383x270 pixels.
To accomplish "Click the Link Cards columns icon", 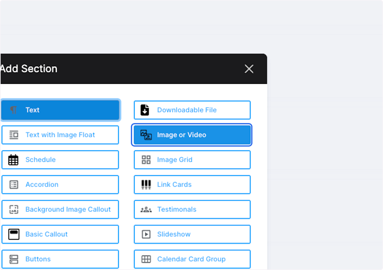I will coord(146,185).
